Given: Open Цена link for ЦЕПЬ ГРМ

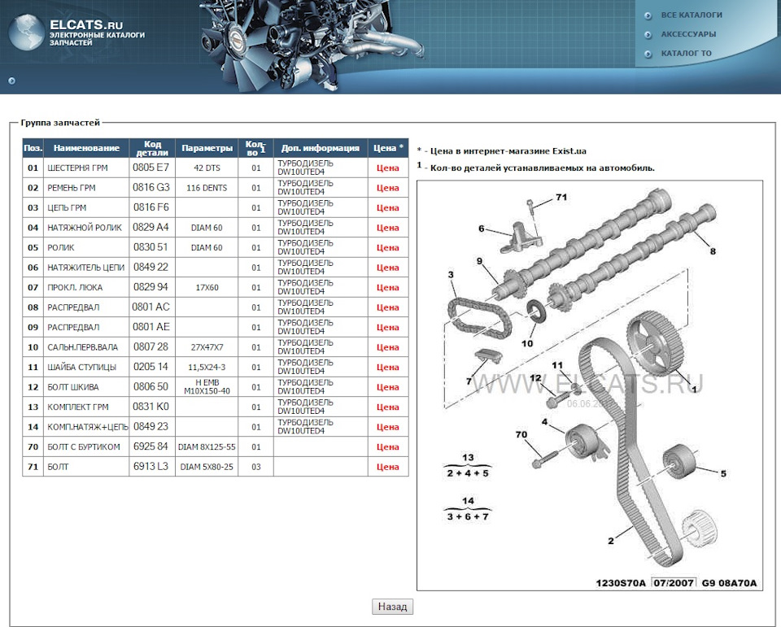Looking at the screenshot, I should coord(387,207).
